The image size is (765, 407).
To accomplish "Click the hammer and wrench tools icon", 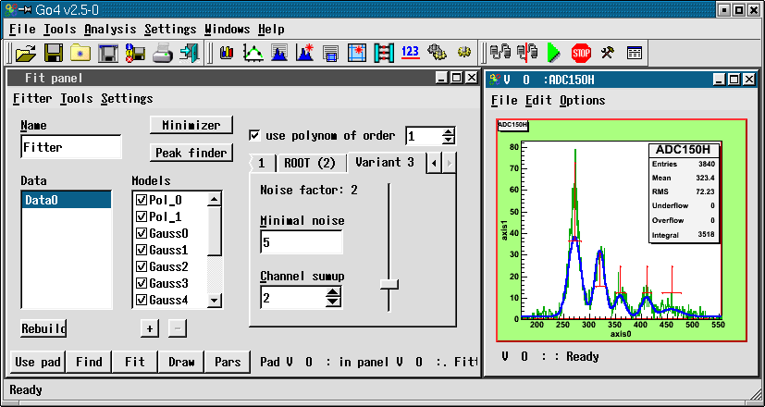I will 608,53.
